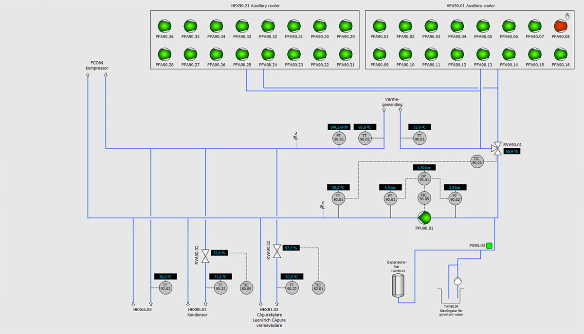Click the hand icon in HEX90.01 panel
This screenshot has width=584, height=334.
click(x=566, y=16)
